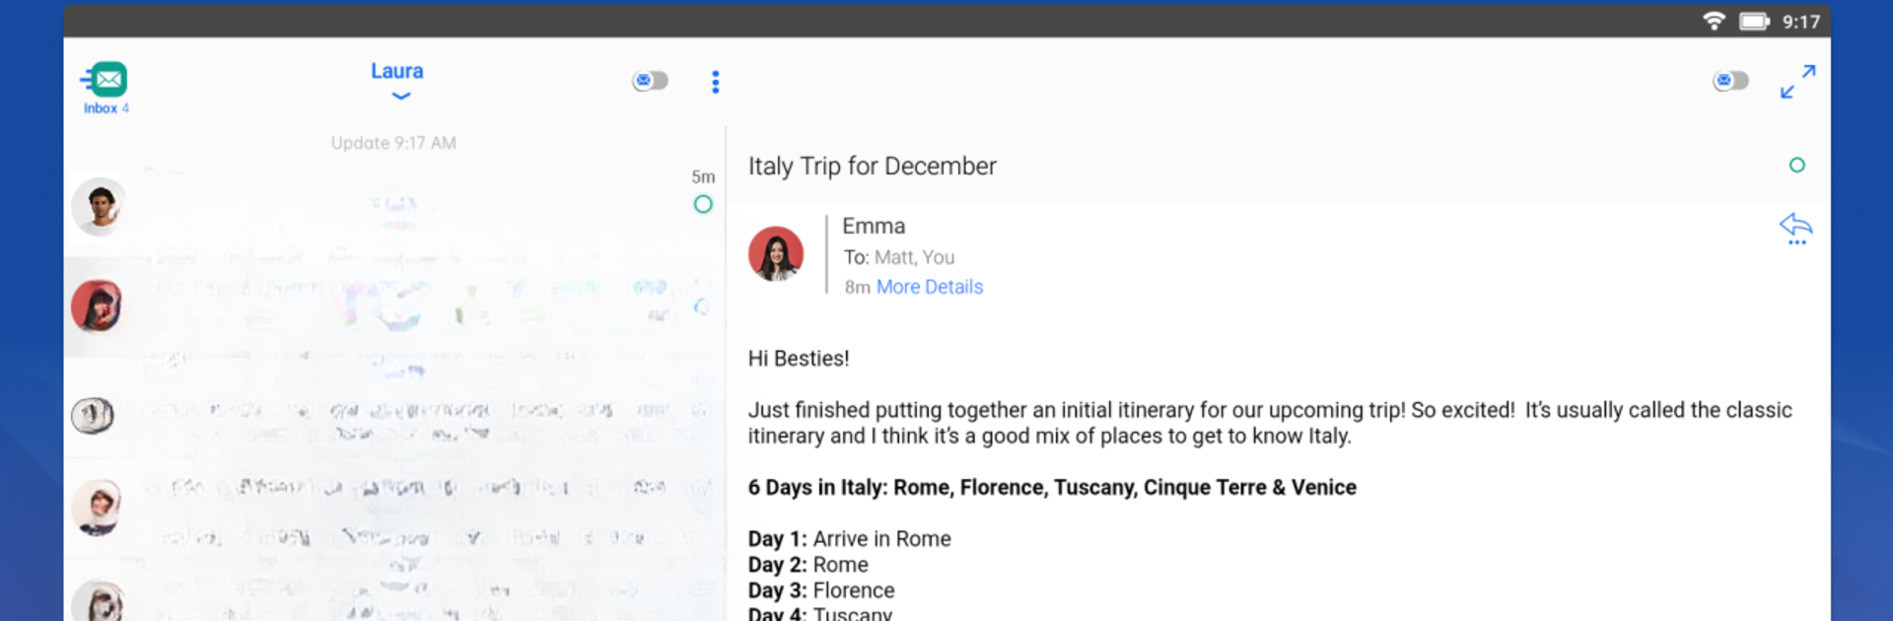Image resolution: width=1893 pixels, height=621 pixels.
Task: Click the Day 2: Rome line
Action: [x=807, y=565]
